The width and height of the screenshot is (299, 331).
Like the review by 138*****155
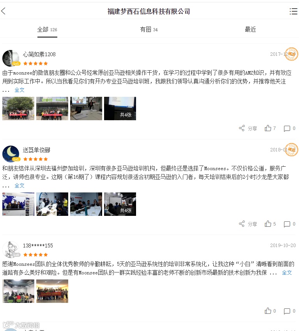(x=270, y=311)
